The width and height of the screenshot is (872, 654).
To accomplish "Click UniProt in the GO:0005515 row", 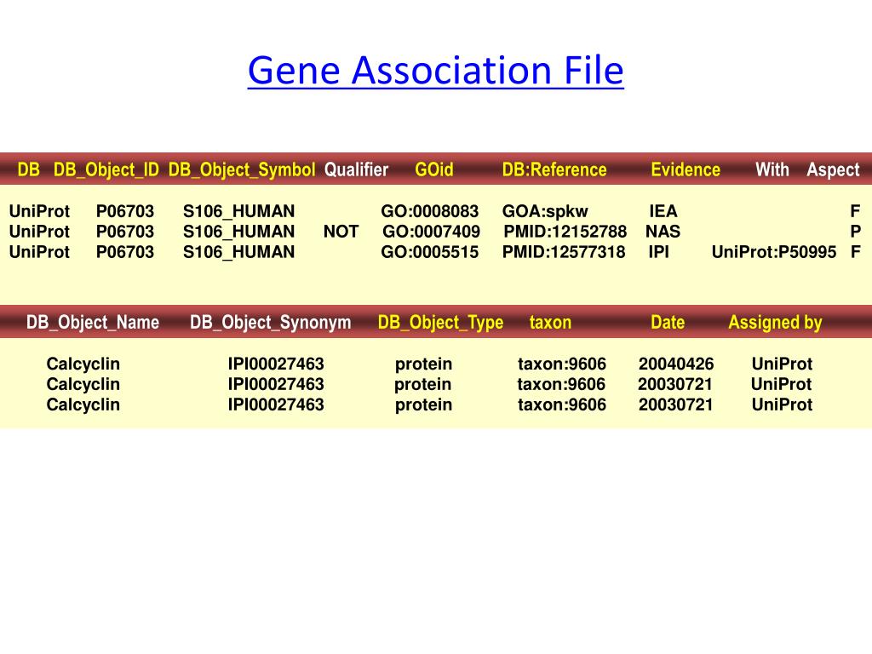I will coord(39,252).
